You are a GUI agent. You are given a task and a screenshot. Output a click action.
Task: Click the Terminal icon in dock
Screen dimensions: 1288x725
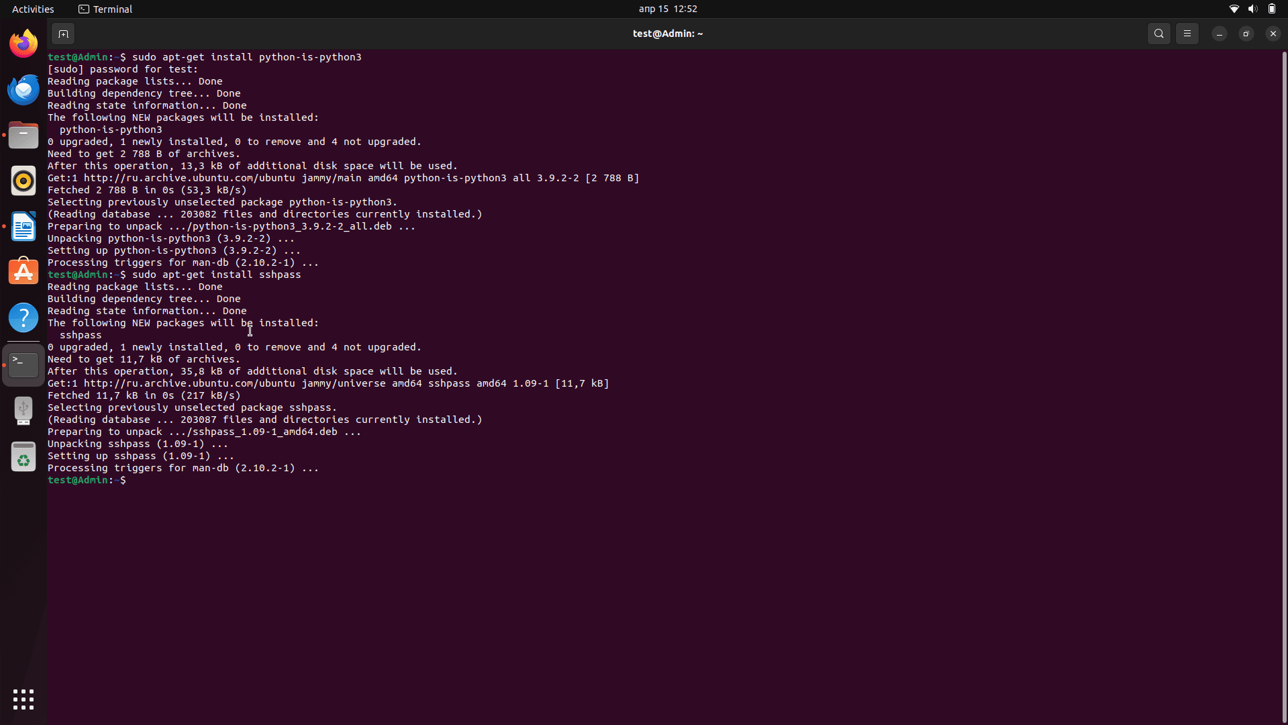(x=23, y=365)
